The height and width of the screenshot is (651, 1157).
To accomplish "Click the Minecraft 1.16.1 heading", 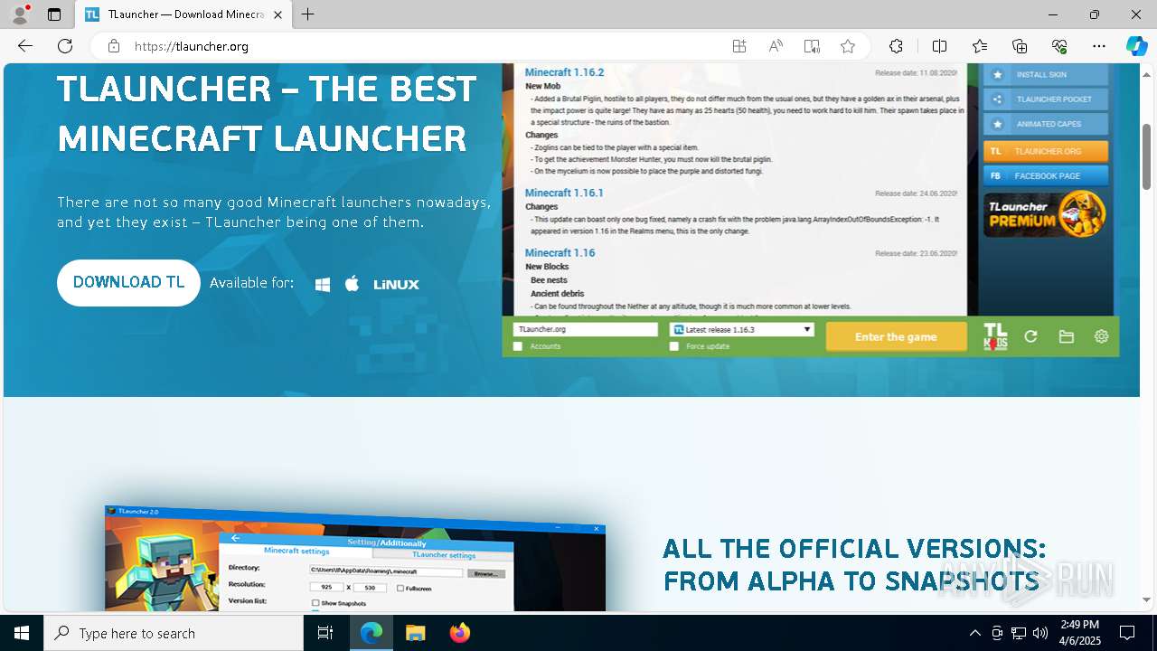I will 564,193.
